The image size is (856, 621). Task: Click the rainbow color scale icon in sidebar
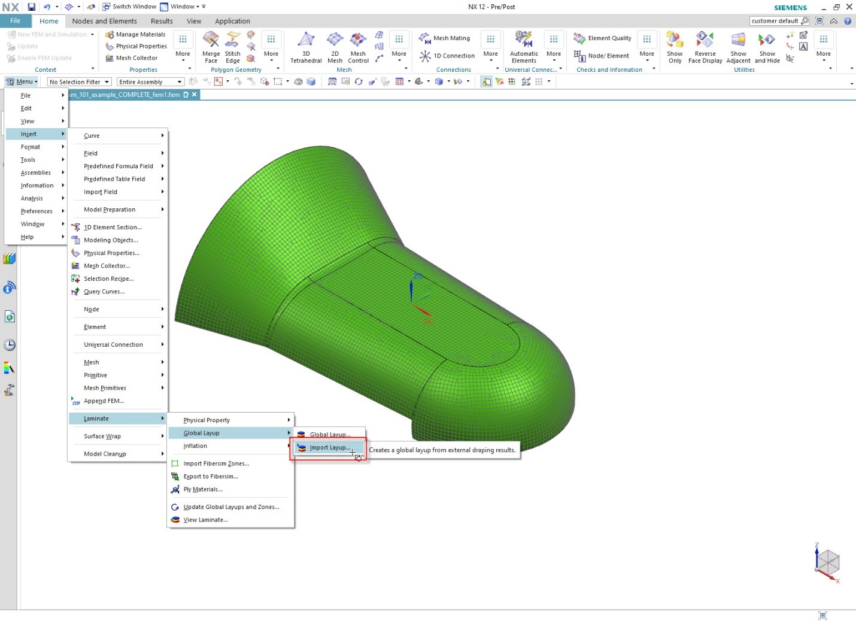tap(9, 368)
